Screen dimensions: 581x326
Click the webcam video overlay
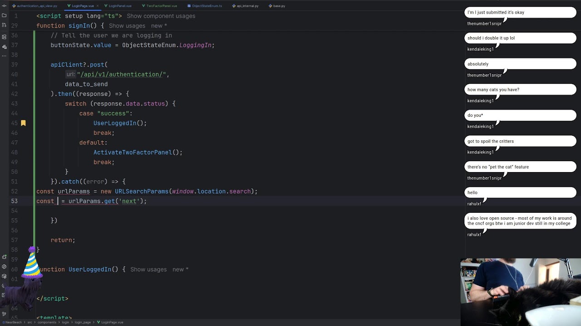[x=521, y=292]
